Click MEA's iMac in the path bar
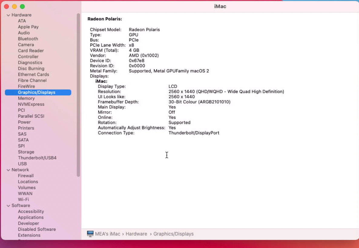359x248 pixels. 107,234
